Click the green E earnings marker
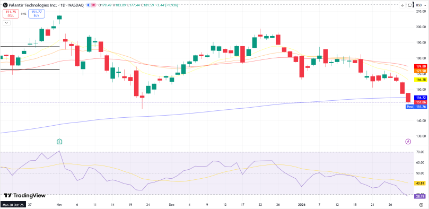This screenshot has height=209, width=429. [59, 142]
